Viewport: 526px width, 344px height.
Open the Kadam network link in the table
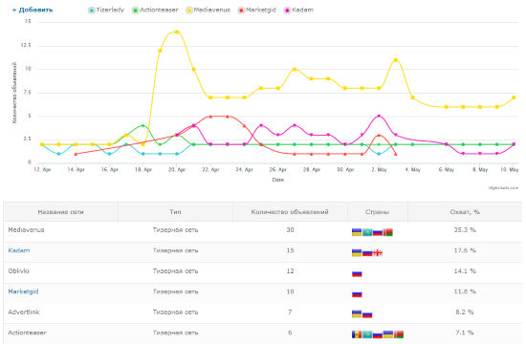click(19, 250)
